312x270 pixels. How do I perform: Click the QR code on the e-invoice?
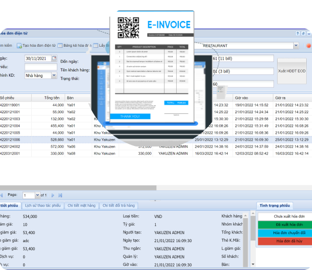point(128,28)
